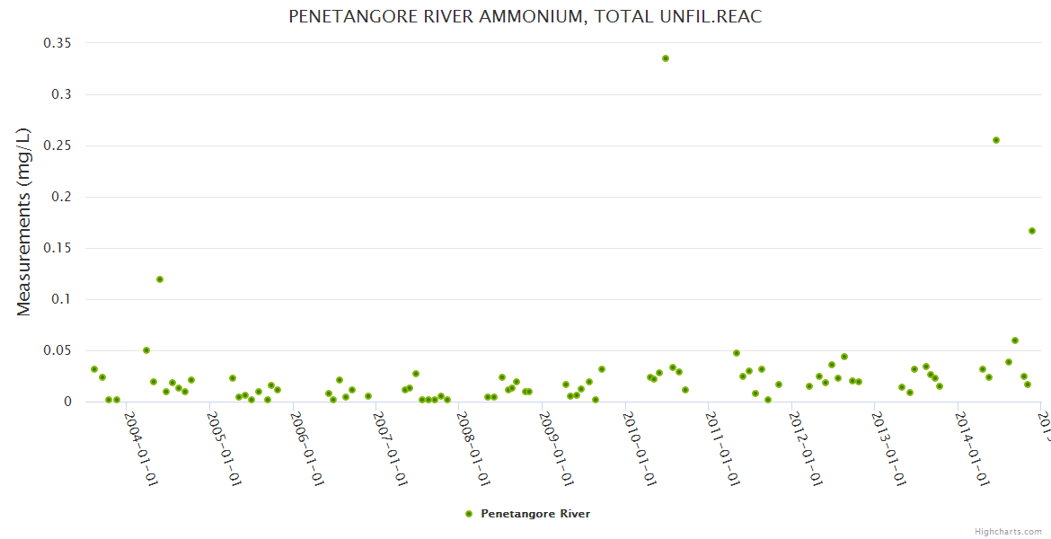Click the 0.2 y-axis tick label

pyautogui.click(x=62, y=197)
